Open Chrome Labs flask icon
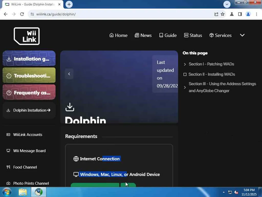Screen dimensions: 262x197 (232, 14)
